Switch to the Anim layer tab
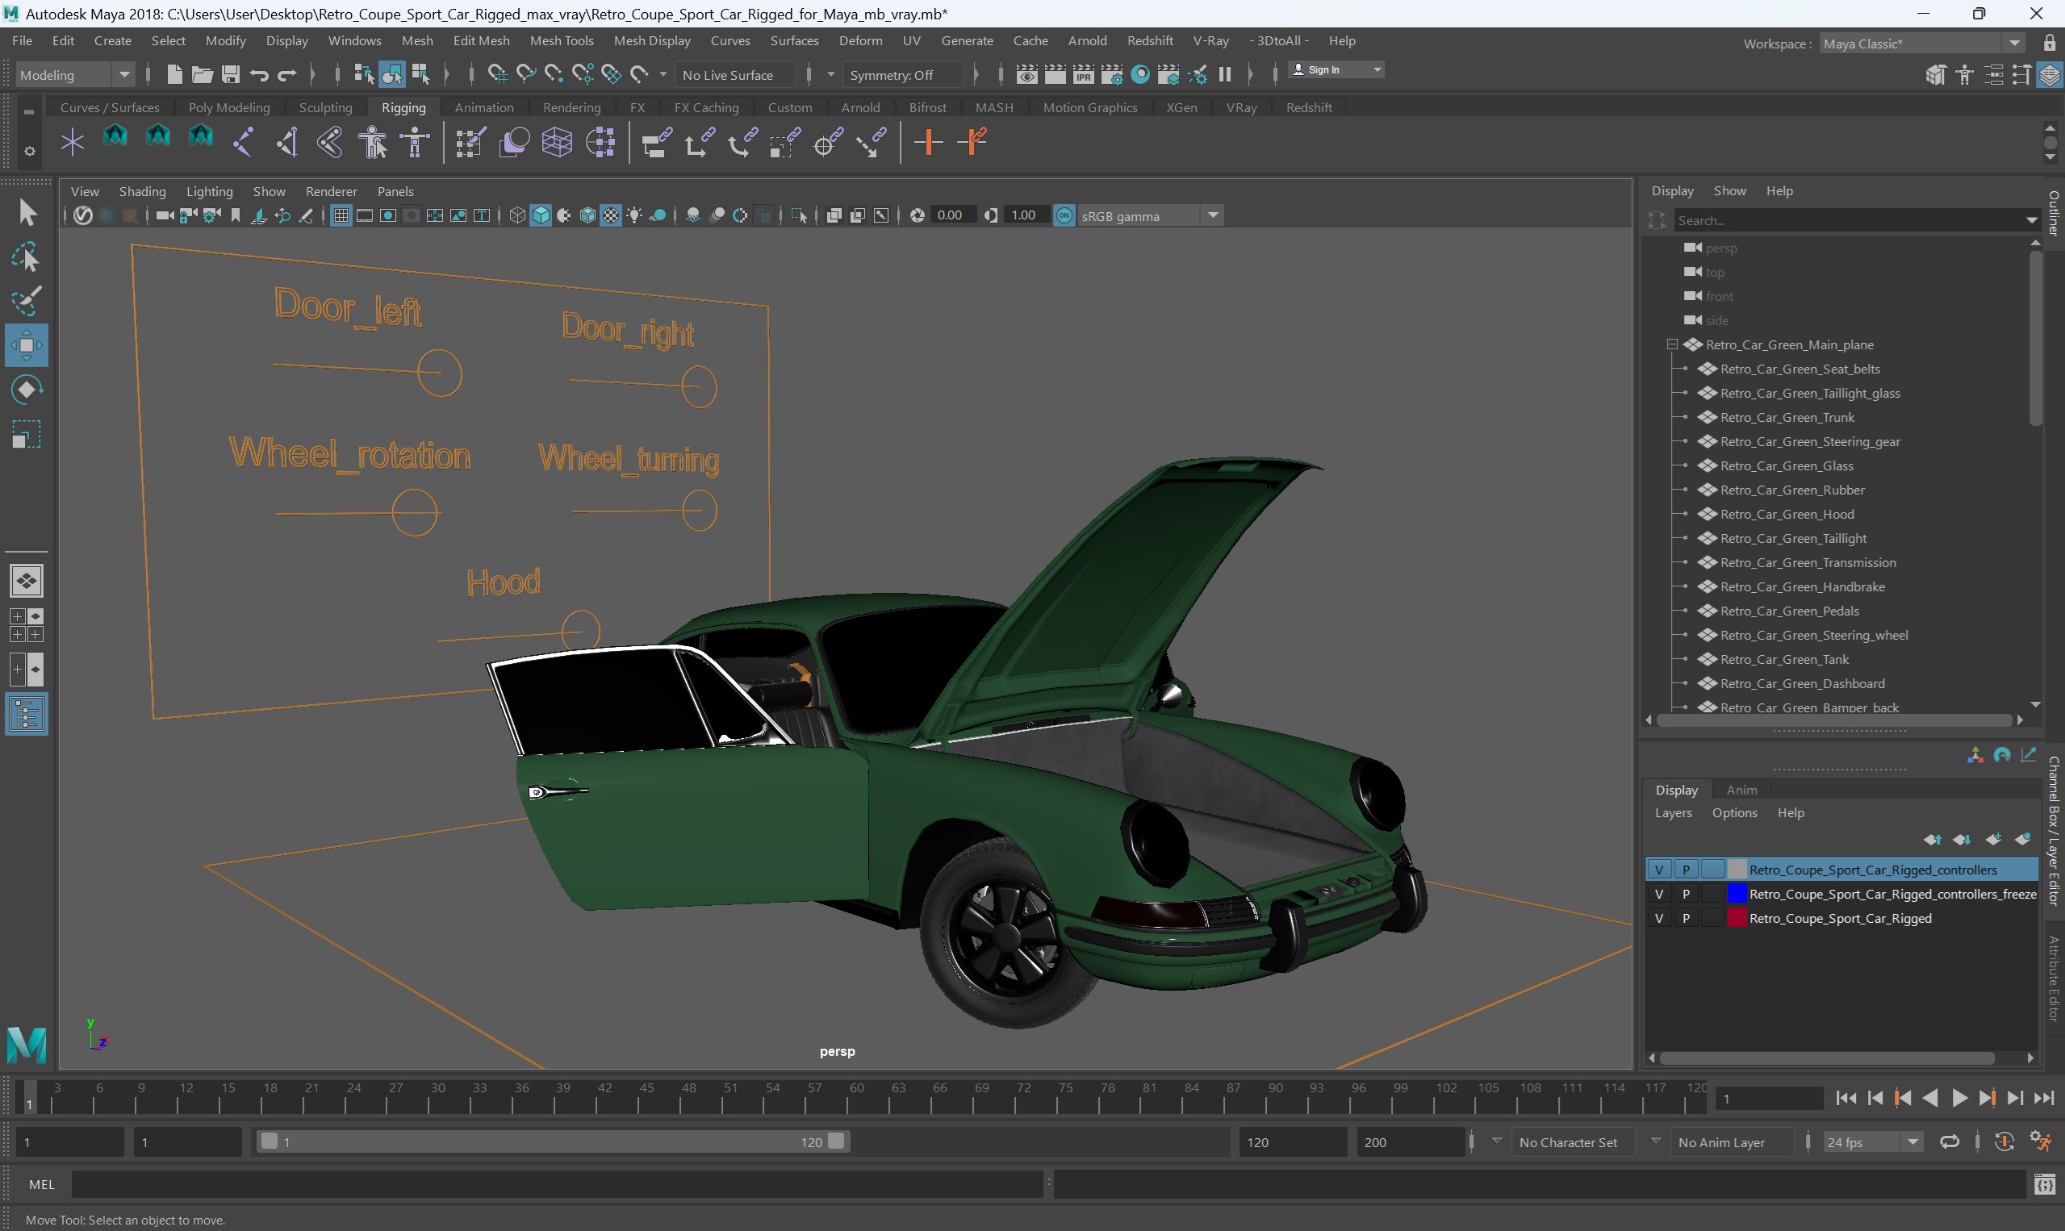The height and width of the screenshot is (1231, 2065). click(1741, 790)
